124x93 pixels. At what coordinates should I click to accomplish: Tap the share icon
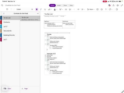click(x=114, y=5)
